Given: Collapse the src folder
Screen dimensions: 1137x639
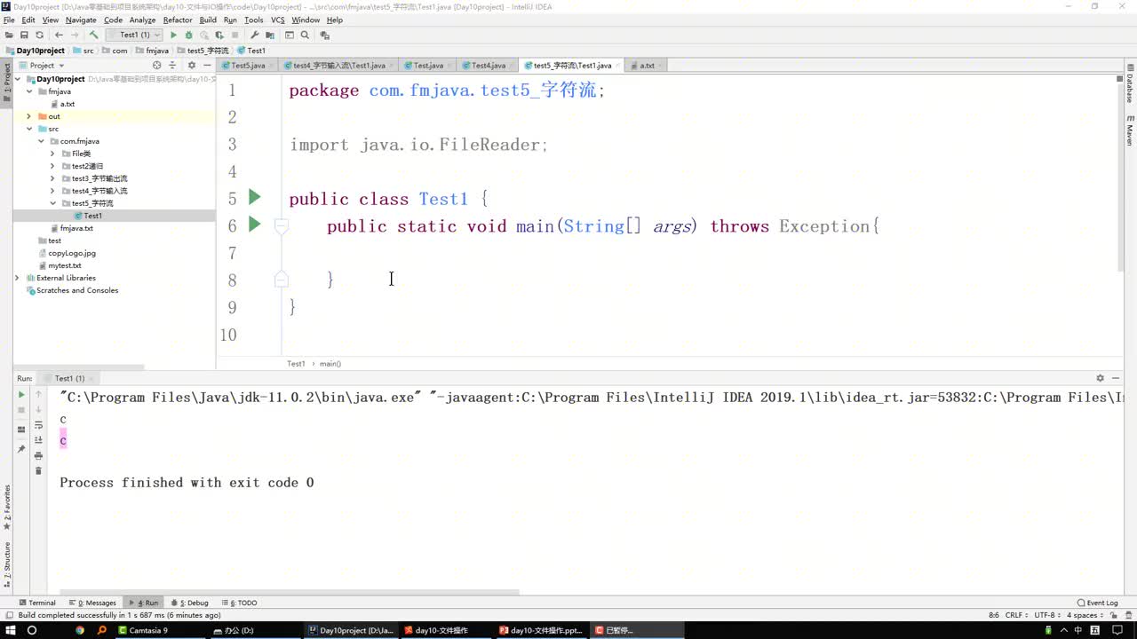Looking at the screenshot, I should tap(29, 129).
